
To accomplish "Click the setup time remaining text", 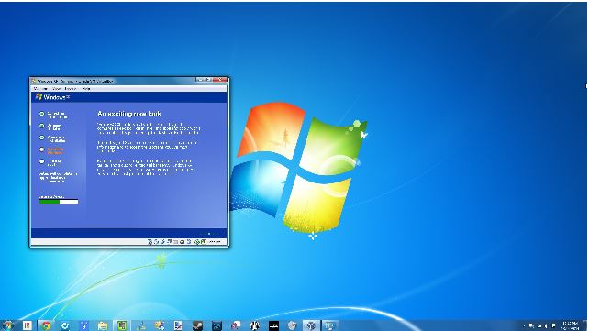I will coord(58,177).
